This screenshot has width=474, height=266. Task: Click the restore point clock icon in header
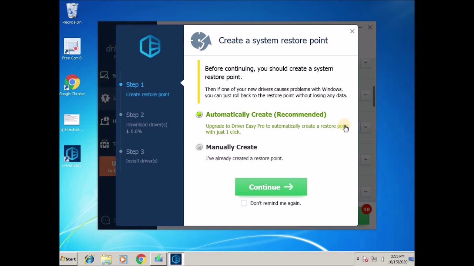201,41
